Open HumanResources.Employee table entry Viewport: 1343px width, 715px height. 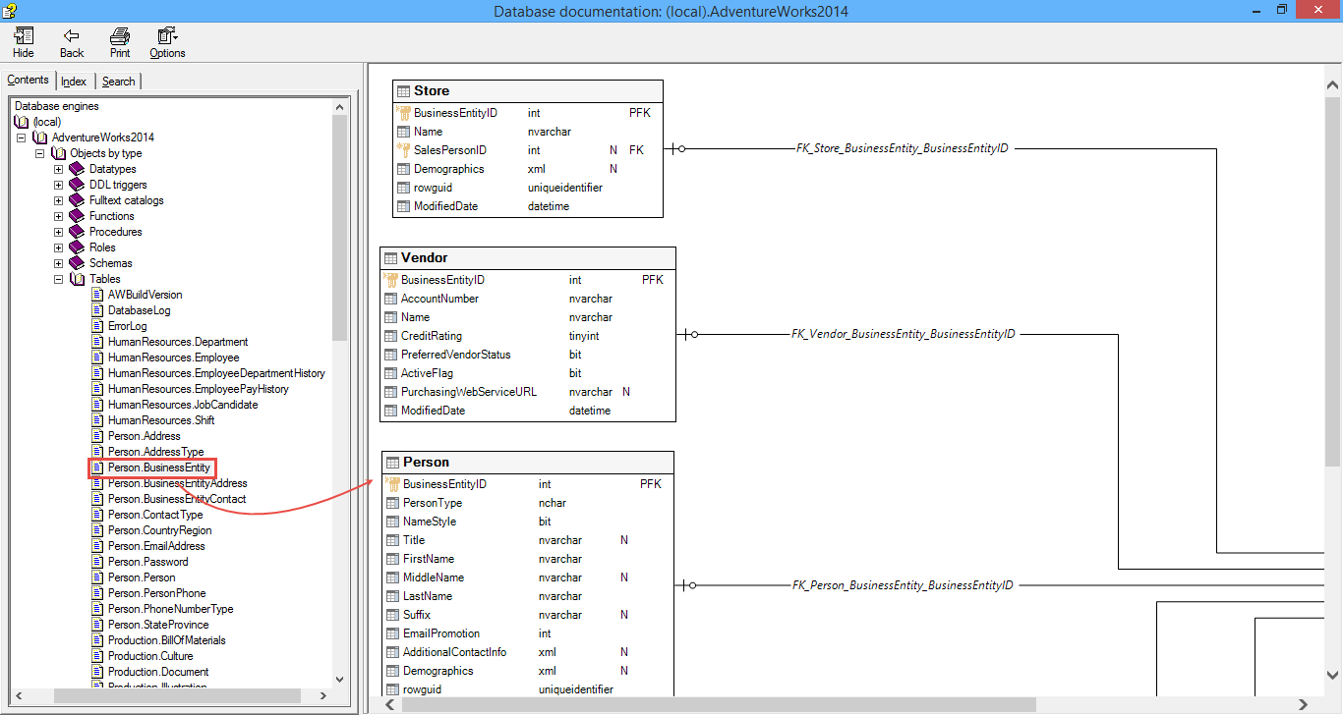pyautogui.click(x=173, y=357)
